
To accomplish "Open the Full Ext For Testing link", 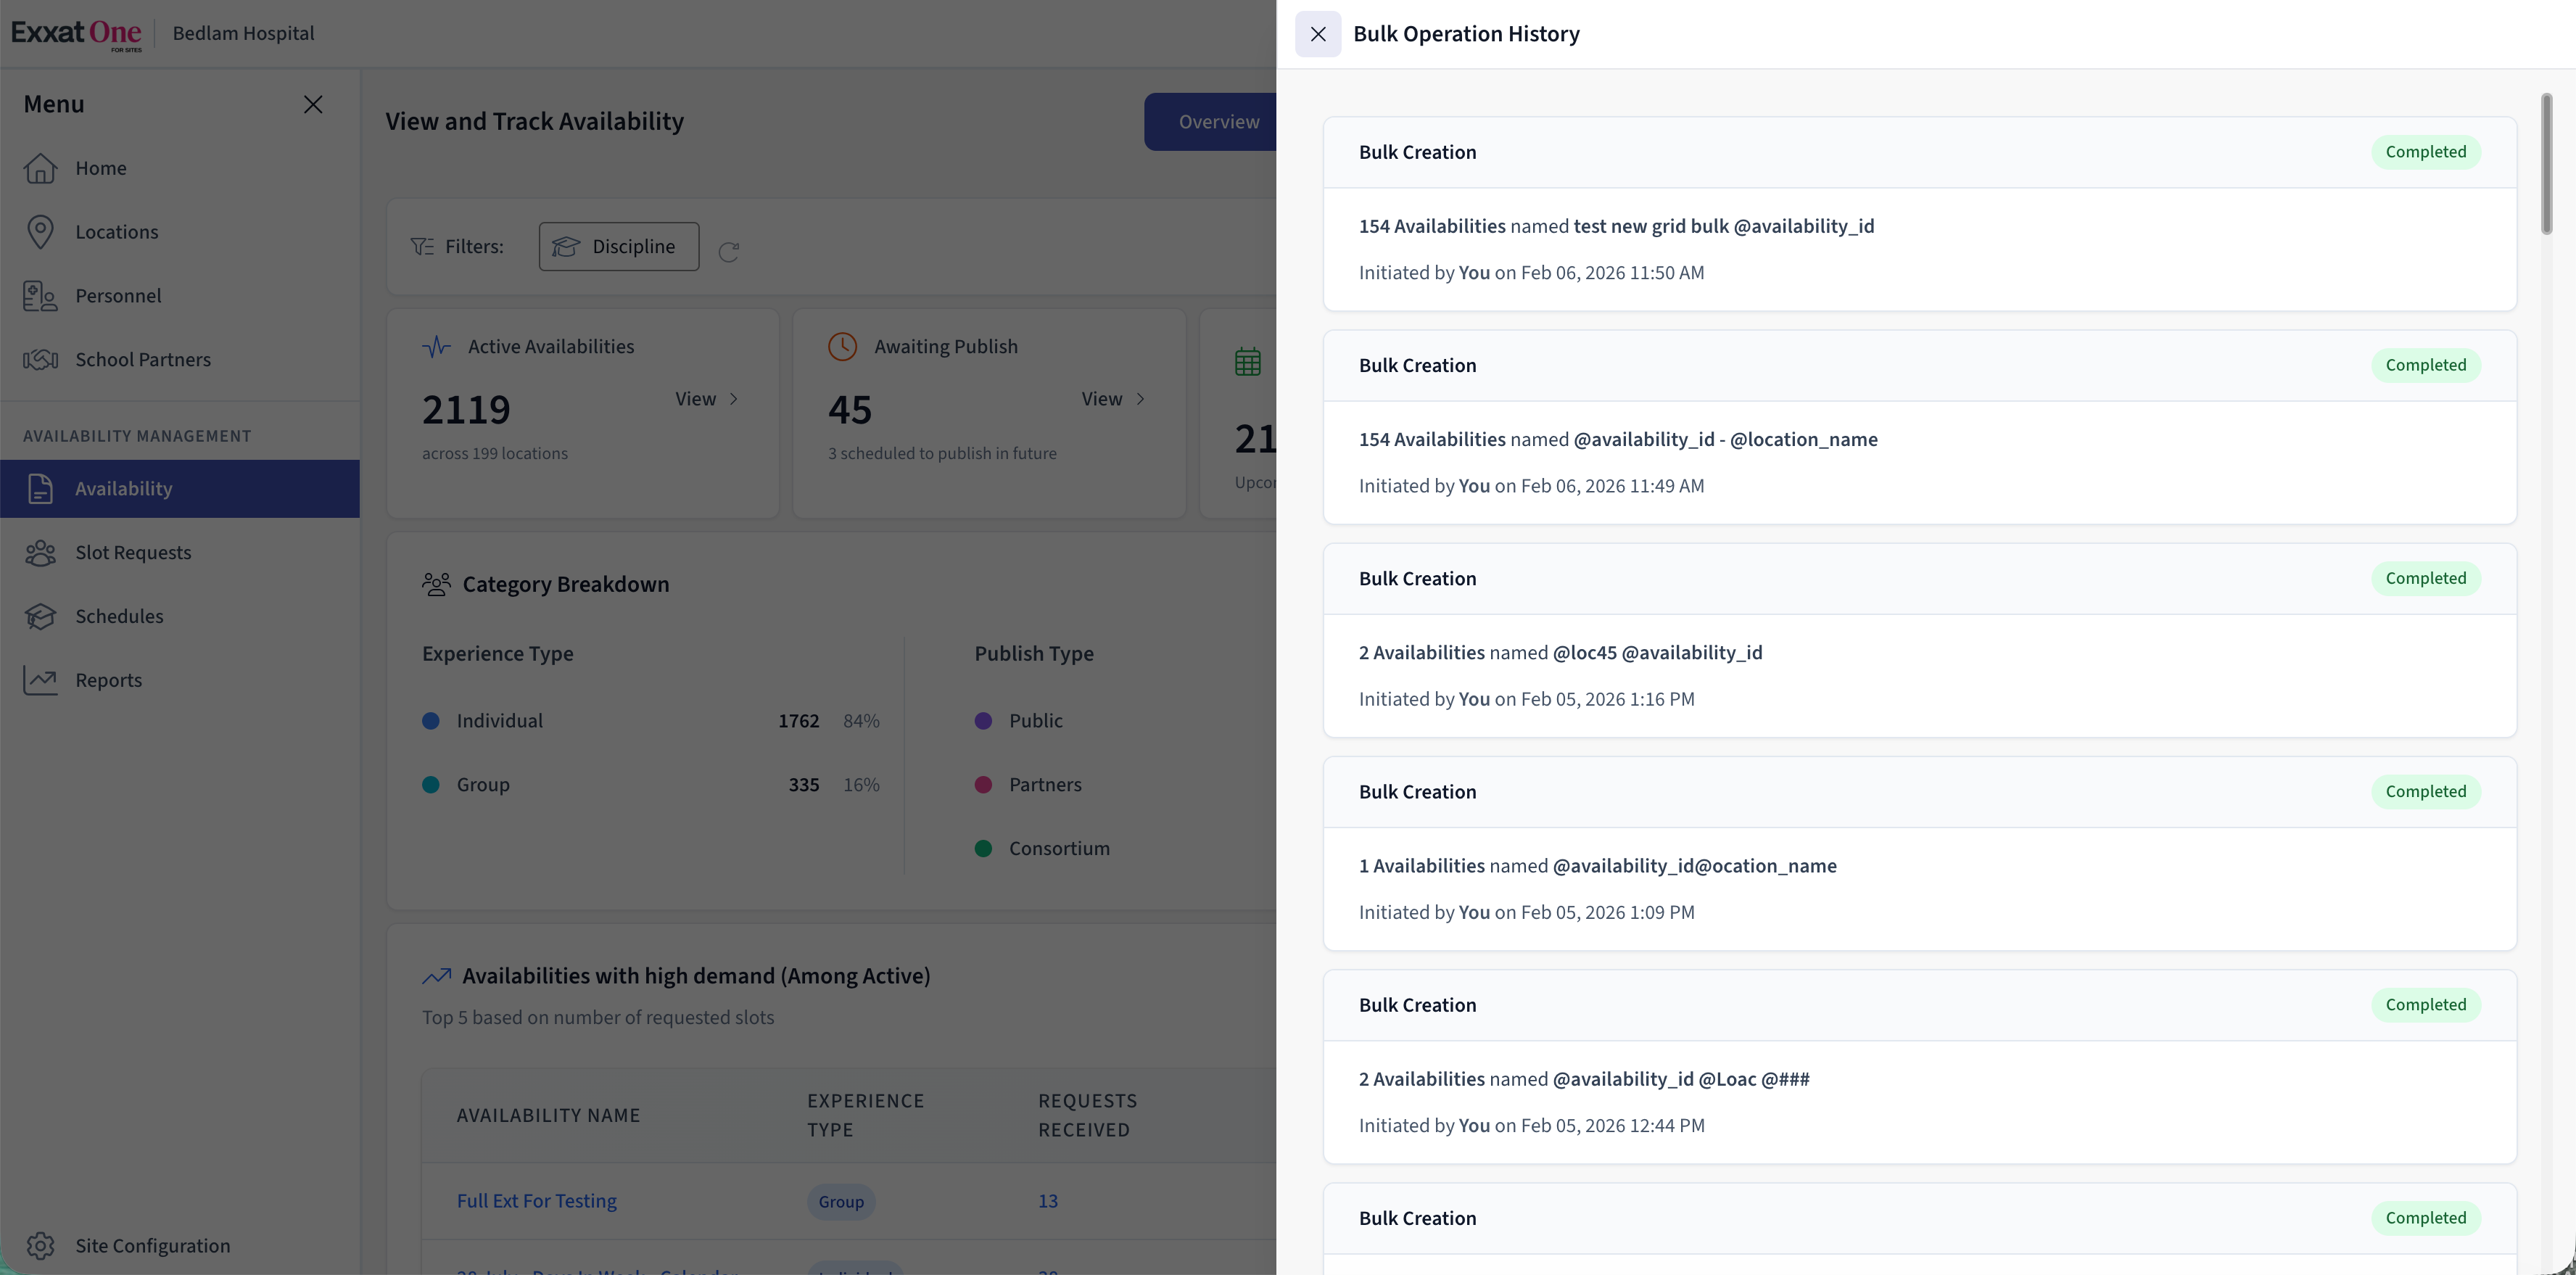I will tap(536, 1201).
